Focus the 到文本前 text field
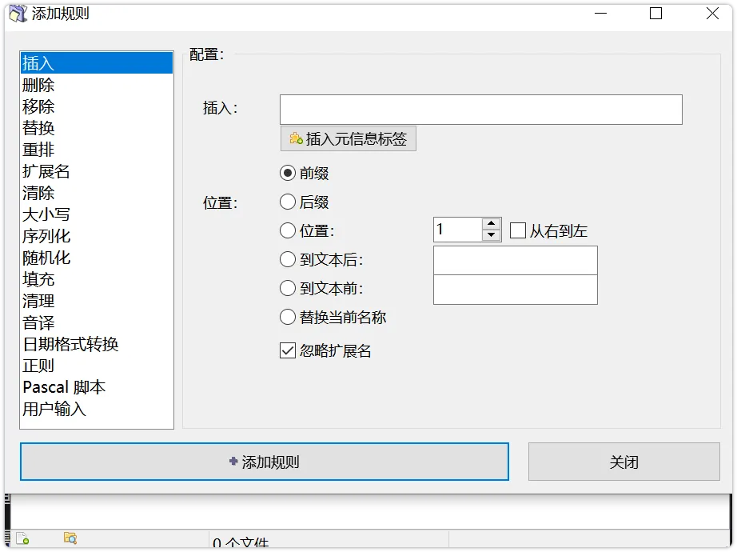Screen dimensions: 737x552 (x=515, y=290)
